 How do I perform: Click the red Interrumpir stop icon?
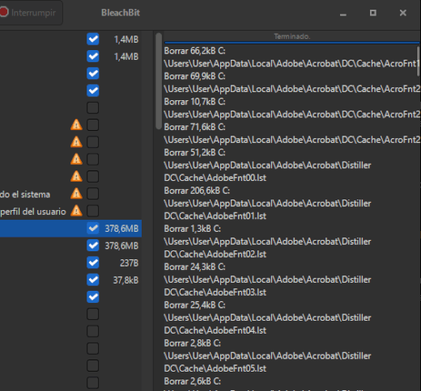pyautogui.click(x=4, y=12)
